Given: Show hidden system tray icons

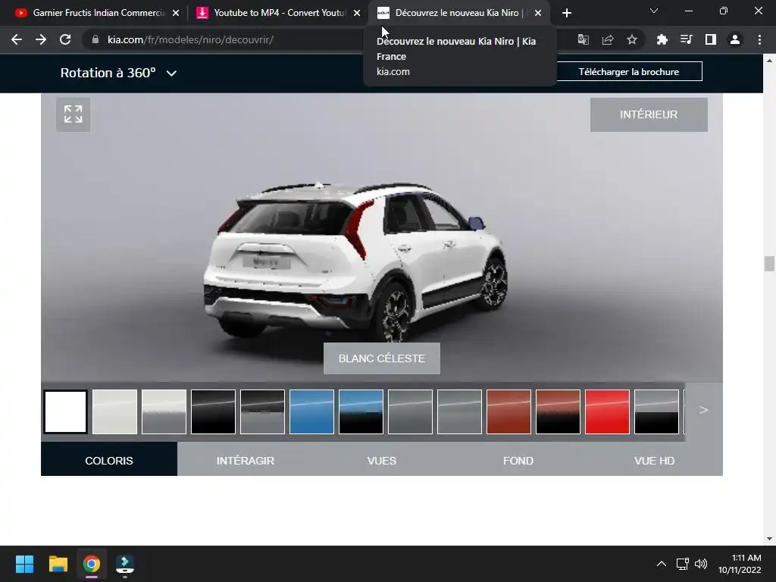Looking at the screenshot, I should 661,564.
